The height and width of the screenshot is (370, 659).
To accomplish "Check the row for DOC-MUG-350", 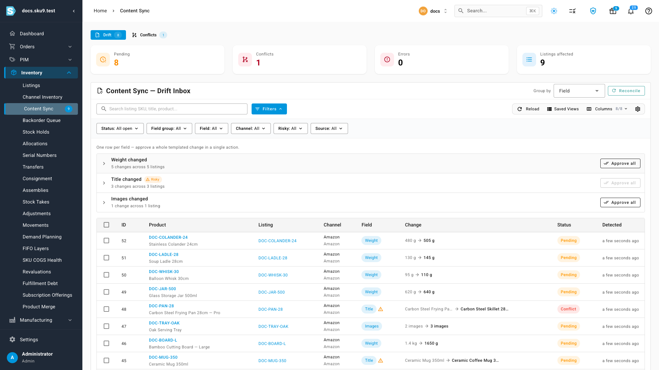I will [106, 360].
